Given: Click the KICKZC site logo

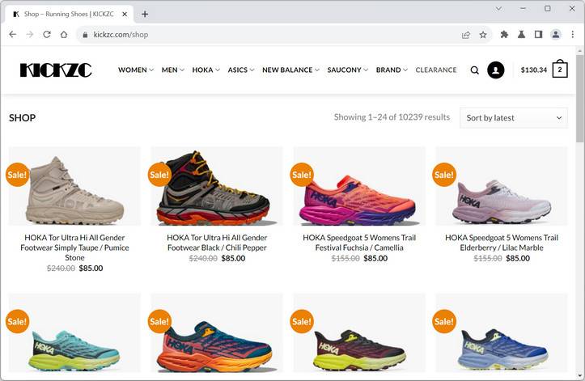Looking at the screenshot, I should [x=56, y=70].
